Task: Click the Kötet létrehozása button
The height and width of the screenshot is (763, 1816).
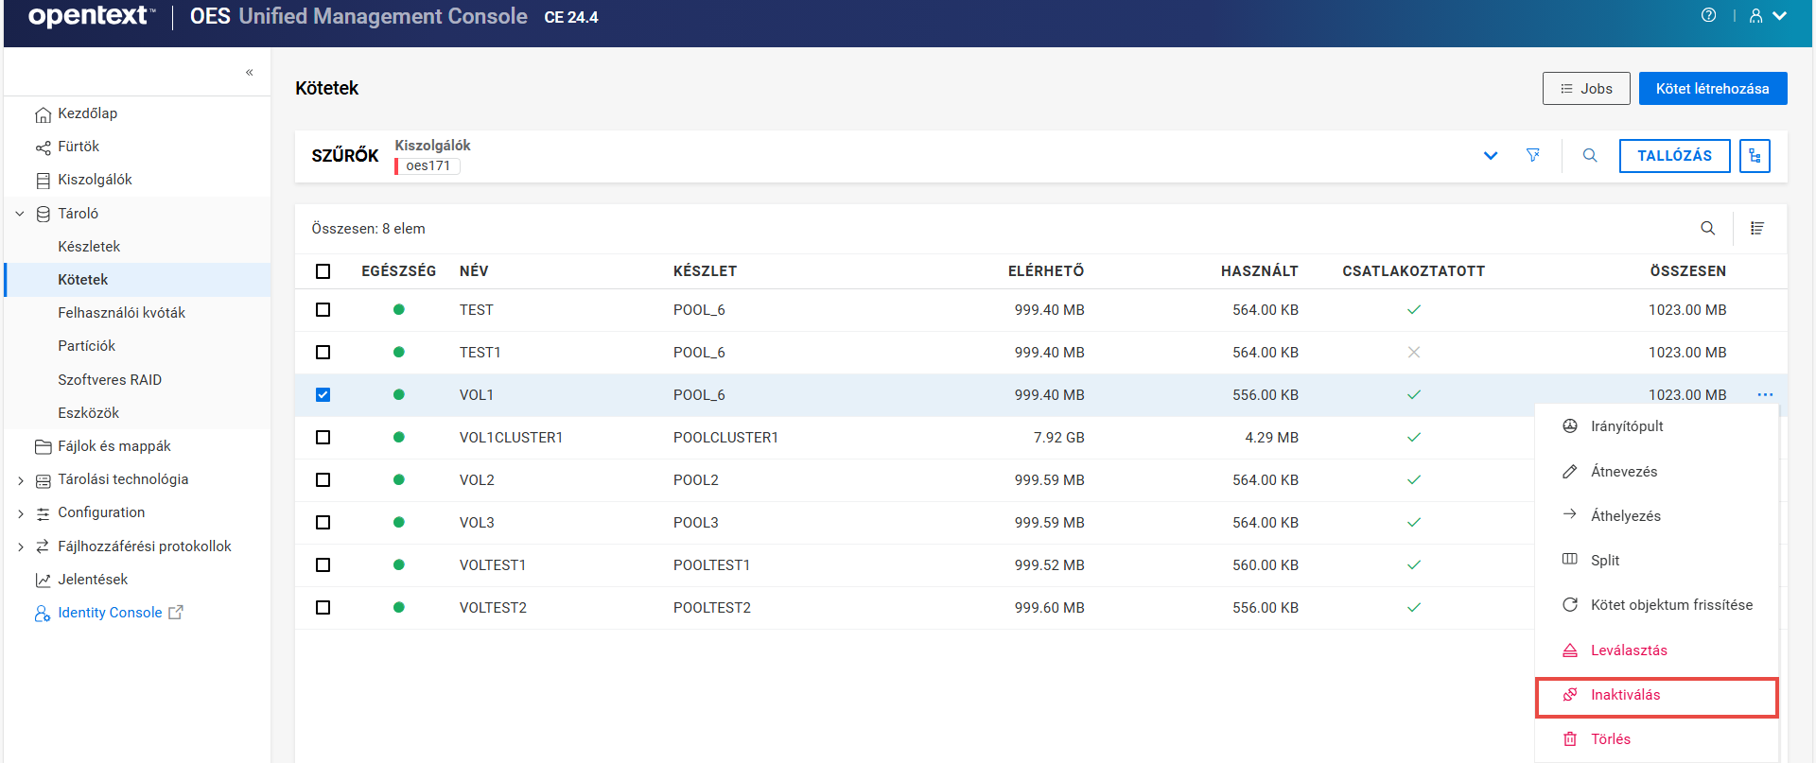Action: point(1712,89)
